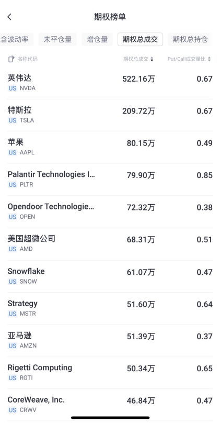The width and height of the screenshot is (221, 423).
Task: Open Rigetti Computing RGTI row
Action: [110, 373]
